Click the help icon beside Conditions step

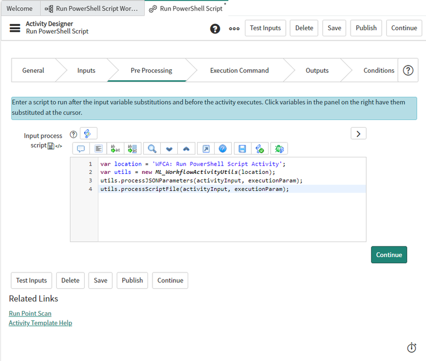tap(408, 70)
